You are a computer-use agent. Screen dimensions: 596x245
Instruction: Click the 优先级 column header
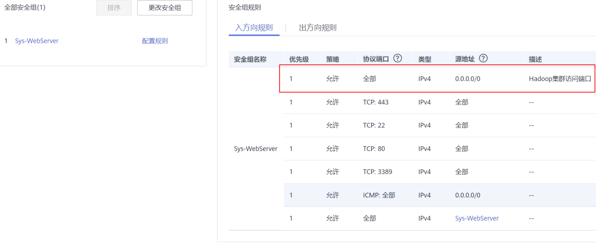pos(299,59)
